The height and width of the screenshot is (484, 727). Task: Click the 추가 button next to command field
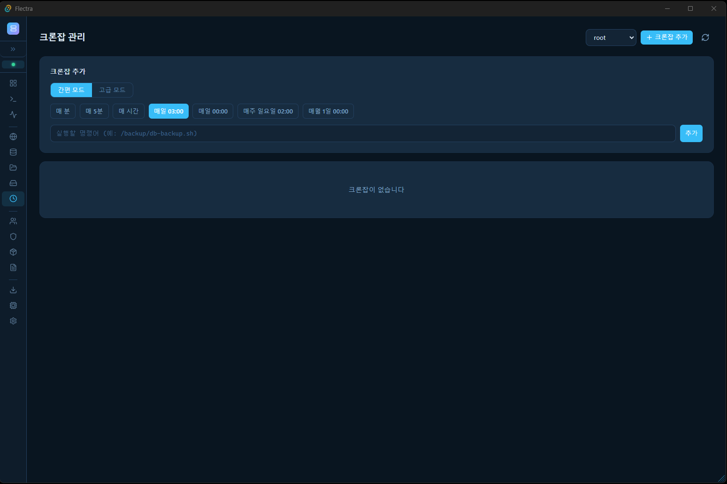tap(691, 133)
